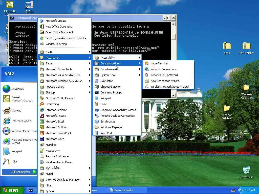The height and width of the screenshot is (194, 259).
Task: Launch Synchronize from Accessories
Action: pos(117,122)
